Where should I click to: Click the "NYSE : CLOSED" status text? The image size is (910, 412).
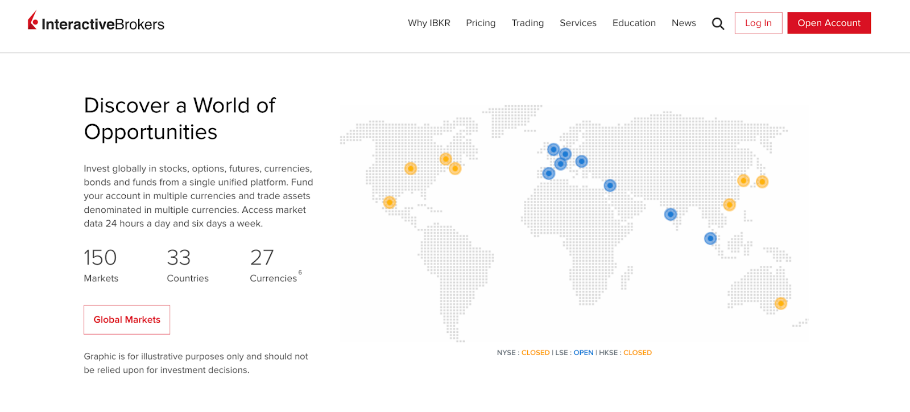pyautogui.click(x=523, y=353)
